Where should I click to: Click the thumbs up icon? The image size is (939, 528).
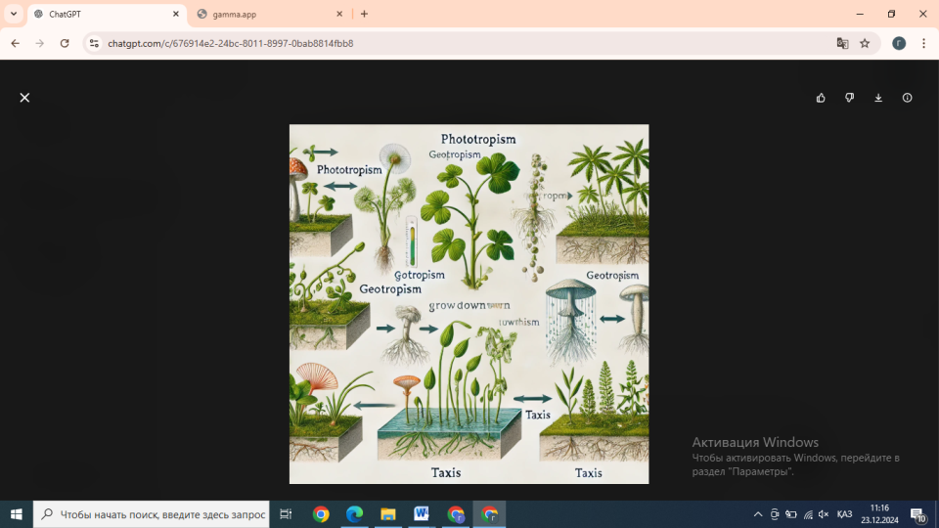pyautogui.click(x=821, y=98)
